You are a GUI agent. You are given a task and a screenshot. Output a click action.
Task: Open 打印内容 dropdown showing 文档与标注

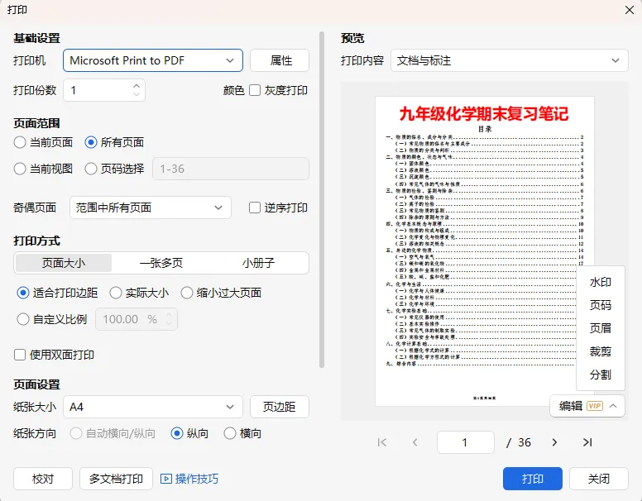(510, 60)
